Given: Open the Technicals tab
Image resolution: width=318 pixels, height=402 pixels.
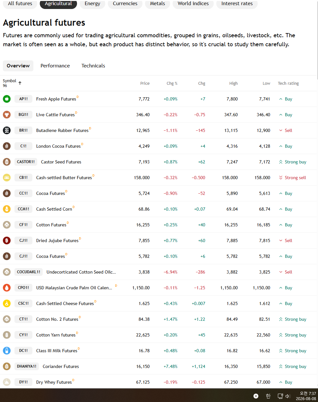Looking at the screenshot, I should pos(93,66).
